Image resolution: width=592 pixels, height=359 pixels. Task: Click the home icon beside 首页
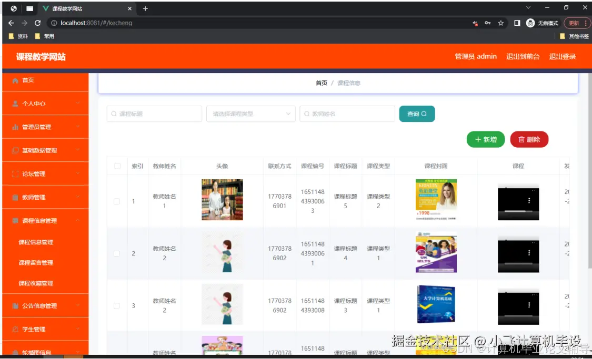pos(16,80)
